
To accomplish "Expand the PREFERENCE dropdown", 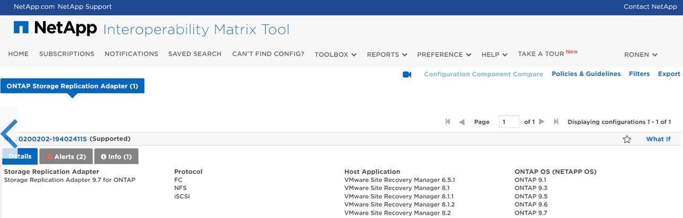I will click(444, 55).
